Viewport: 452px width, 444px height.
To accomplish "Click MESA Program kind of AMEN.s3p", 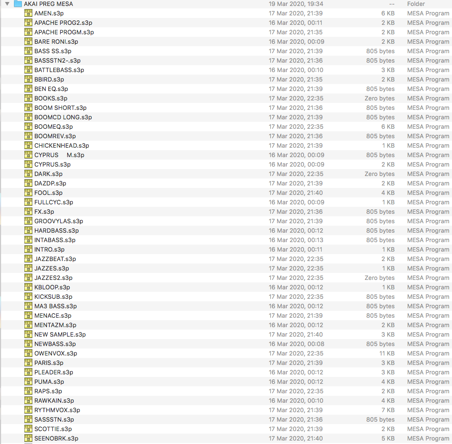I will coord(428,13).
